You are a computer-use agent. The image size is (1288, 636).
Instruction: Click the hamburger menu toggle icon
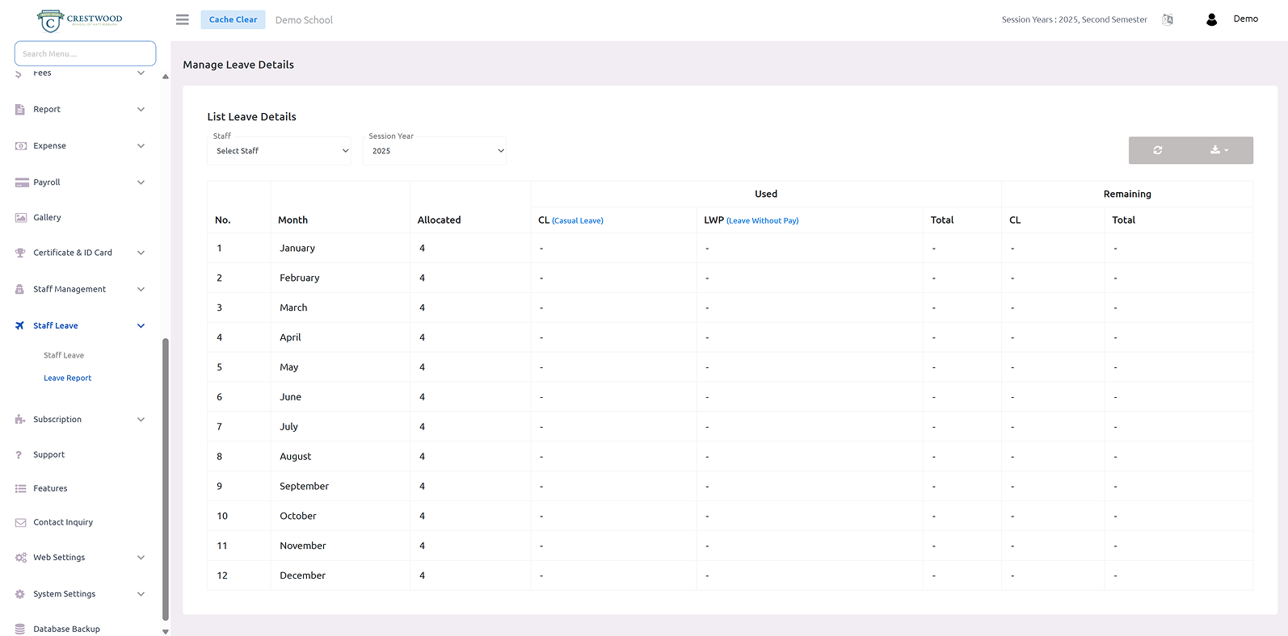tap(183, 19)
